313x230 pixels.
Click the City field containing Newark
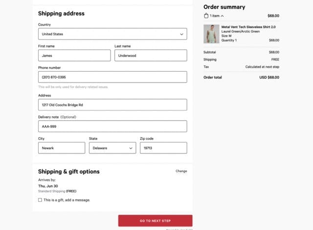(x=62, y=148)
